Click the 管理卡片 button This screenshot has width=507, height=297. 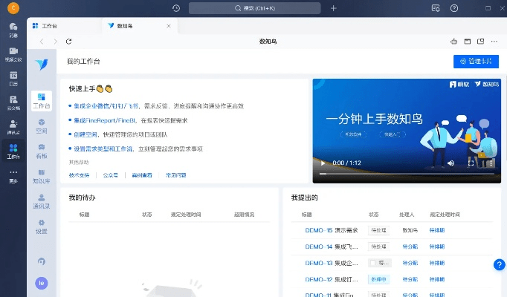click(476, 62)
